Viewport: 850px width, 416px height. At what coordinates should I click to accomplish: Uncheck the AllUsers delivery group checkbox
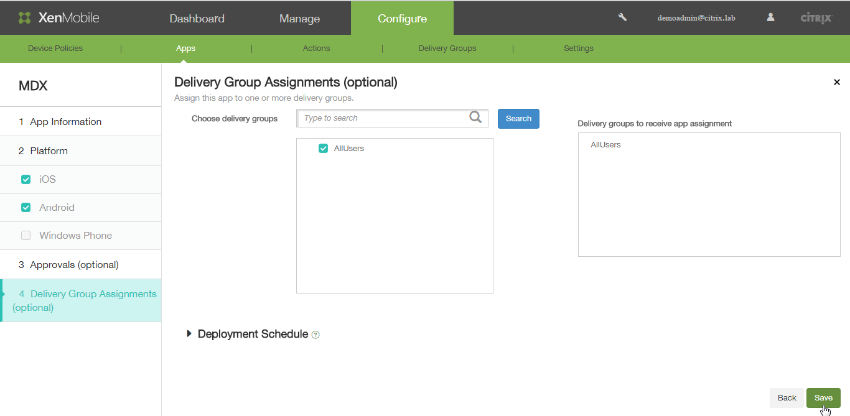[323, 148]
